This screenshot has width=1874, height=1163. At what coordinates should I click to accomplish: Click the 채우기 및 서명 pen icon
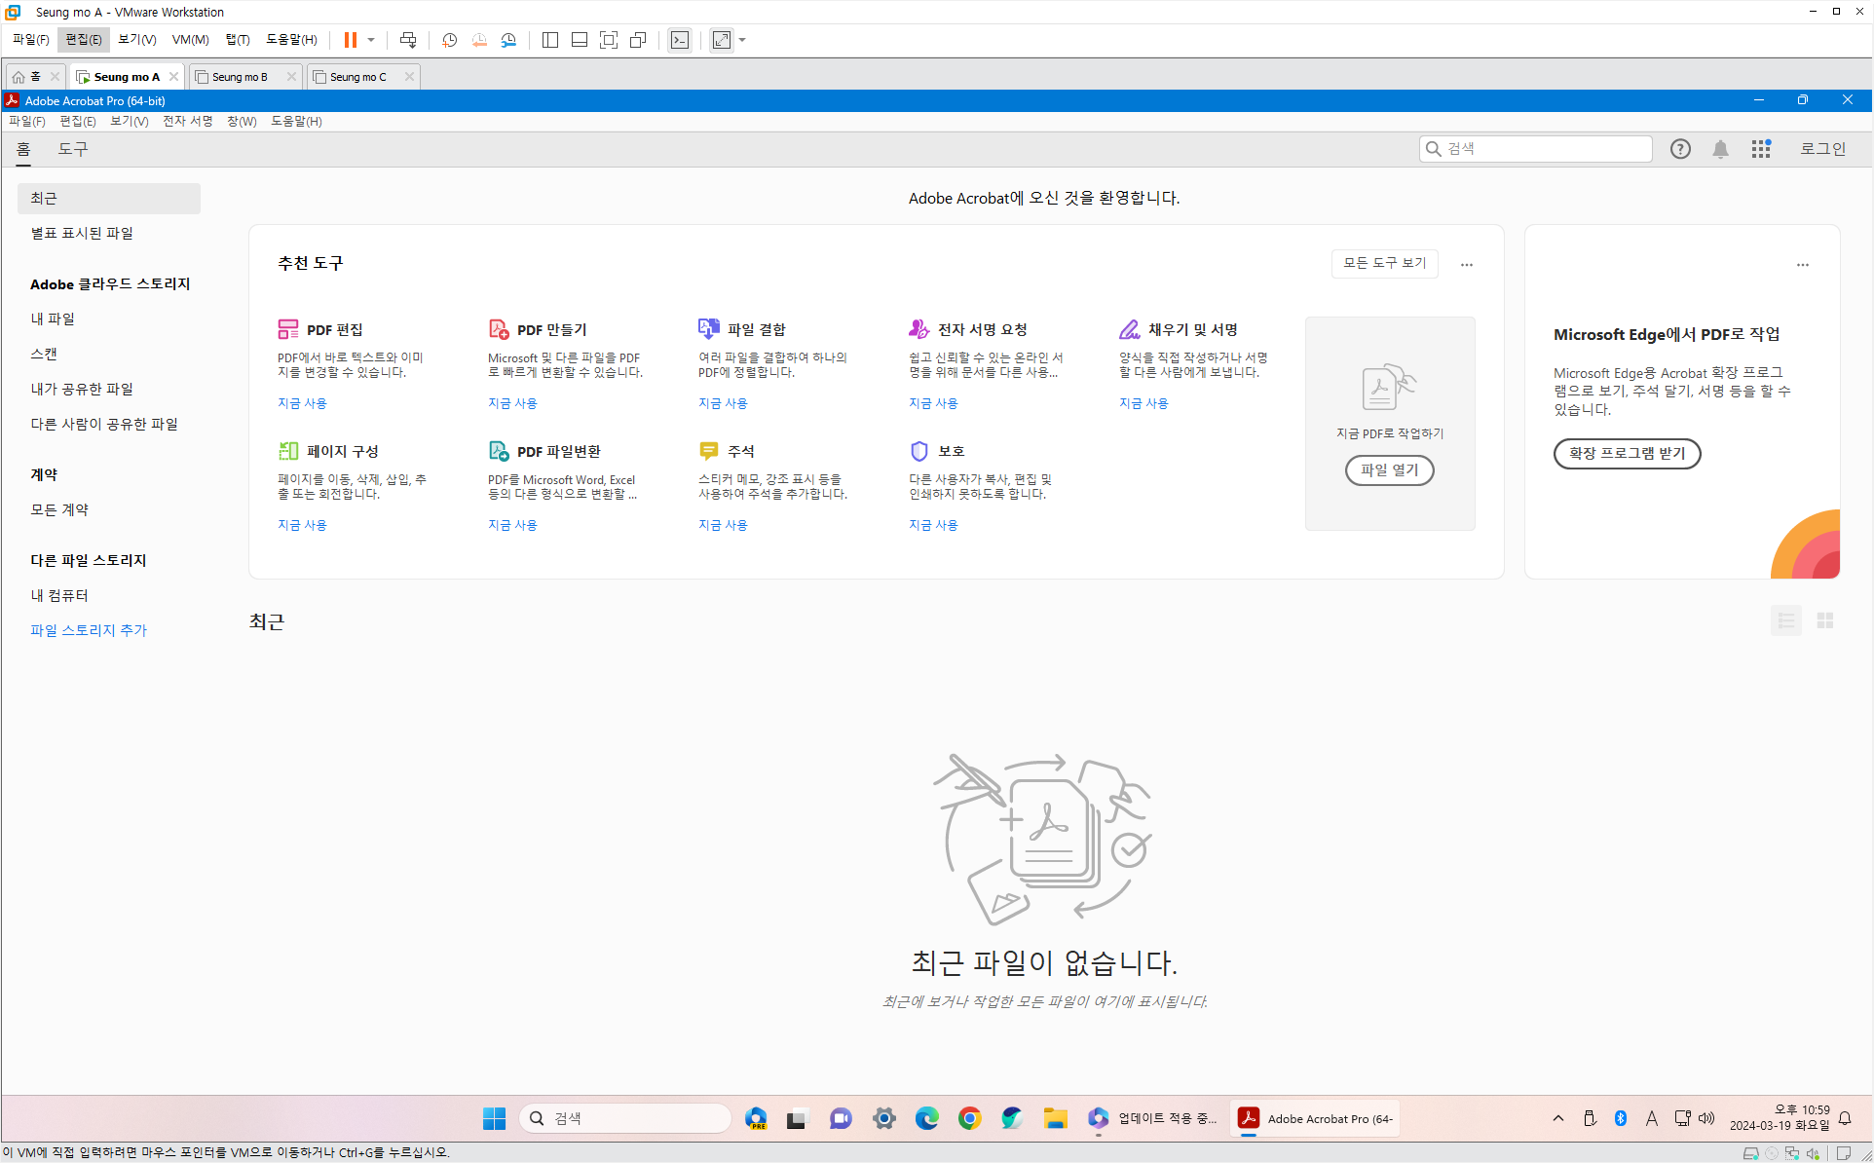click(1129, 329)
